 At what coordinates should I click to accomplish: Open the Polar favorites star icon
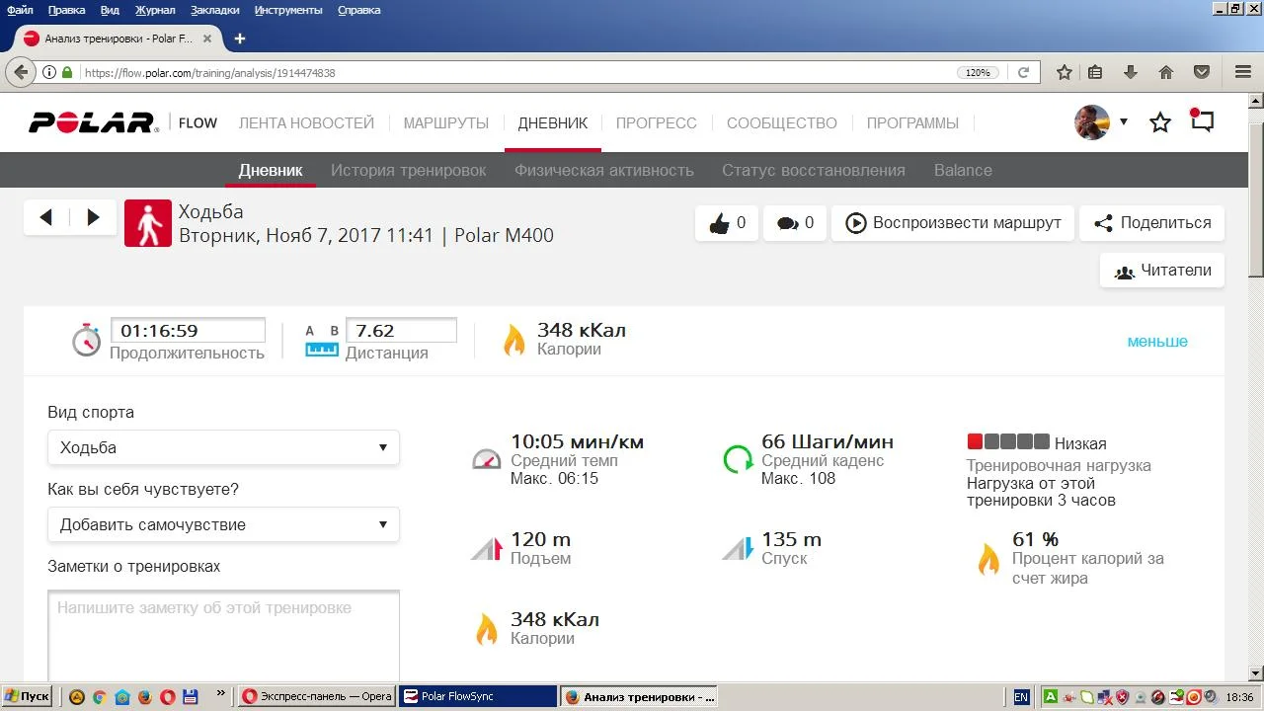pos(1160,122)
